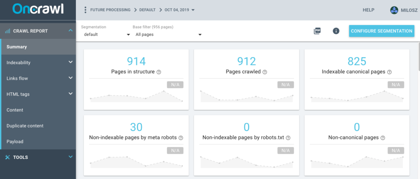420x179 pixels.
Task: Click the MILOSZ username
Action: pyautogui.click(x=409, y=10)
